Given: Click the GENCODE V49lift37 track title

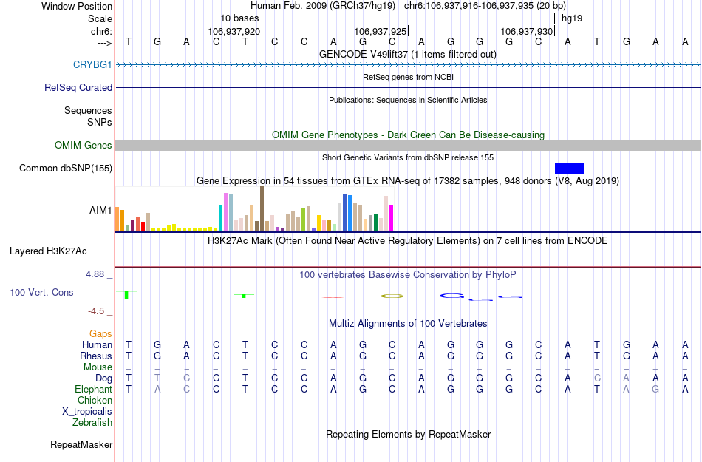Looking at the screenshot, I should tap(408, 54).
